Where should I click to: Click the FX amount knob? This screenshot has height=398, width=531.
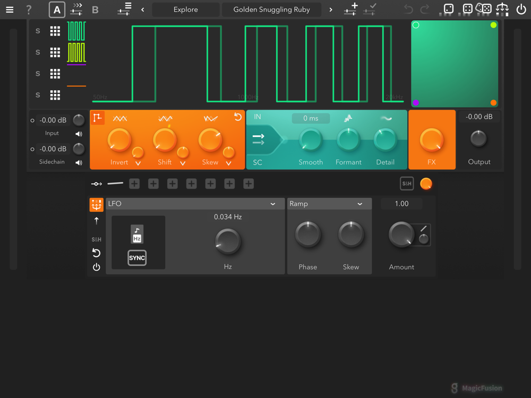431,140
